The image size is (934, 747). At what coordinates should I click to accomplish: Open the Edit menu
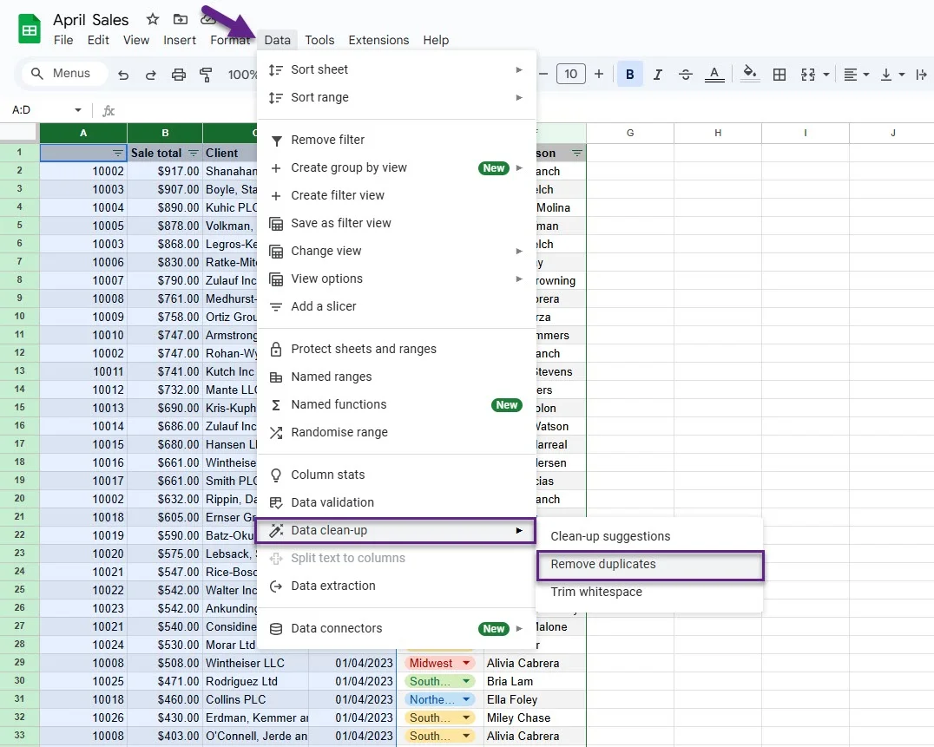(x=98, y=40)
